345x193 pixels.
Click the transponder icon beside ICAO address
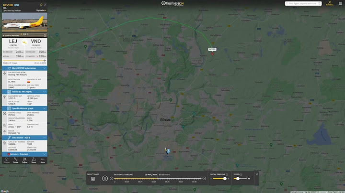click(5, 143)
